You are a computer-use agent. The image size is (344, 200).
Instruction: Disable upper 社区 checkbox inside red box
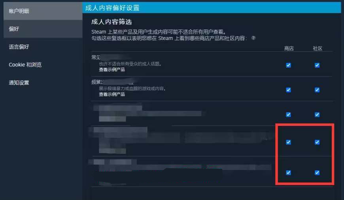point(317,142)
